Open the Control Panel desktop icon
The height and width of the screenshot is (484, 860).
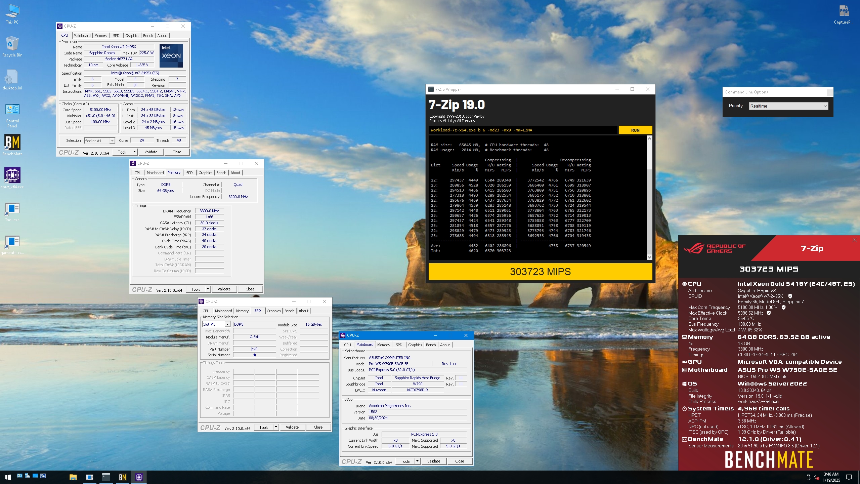pos(12,115)
